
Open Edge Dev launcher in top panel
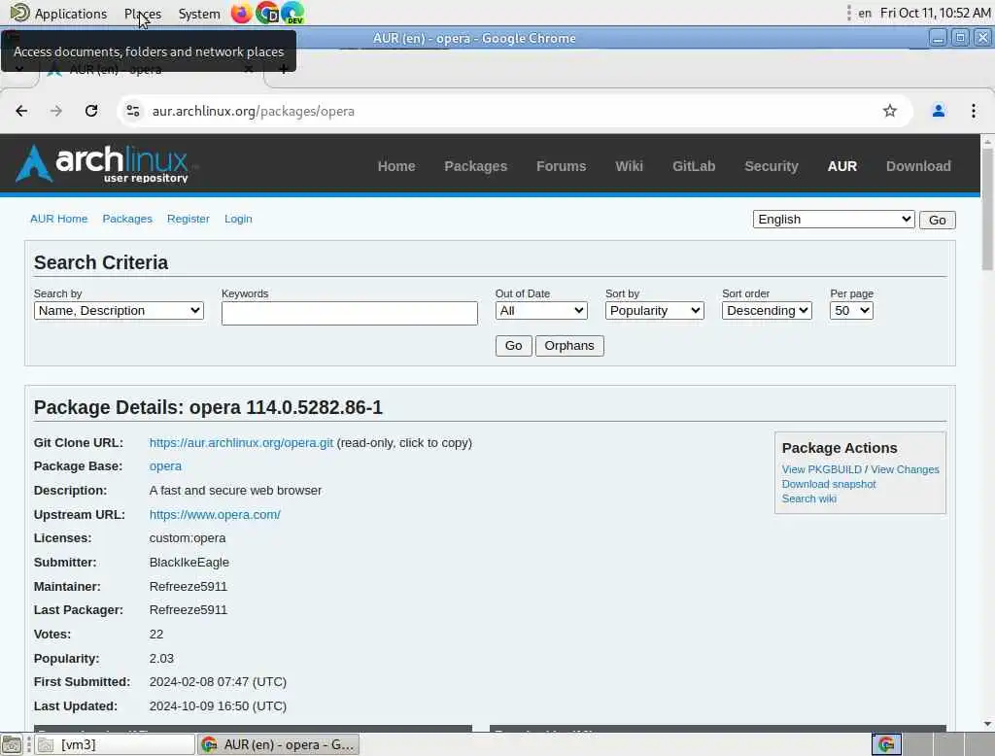[292, 13]
